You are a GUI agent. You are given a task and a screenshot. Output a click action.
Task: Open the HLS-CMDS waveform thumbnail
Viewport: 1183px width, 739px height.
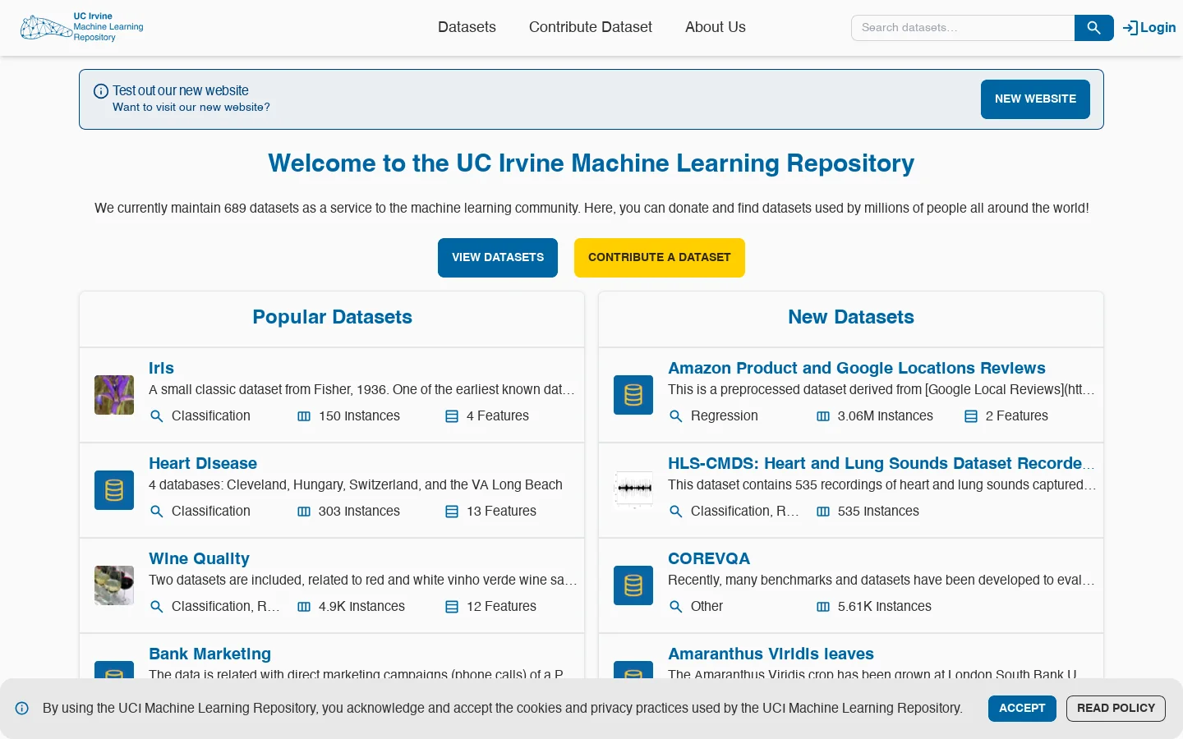pyautogui.click(x=633, y=490)
